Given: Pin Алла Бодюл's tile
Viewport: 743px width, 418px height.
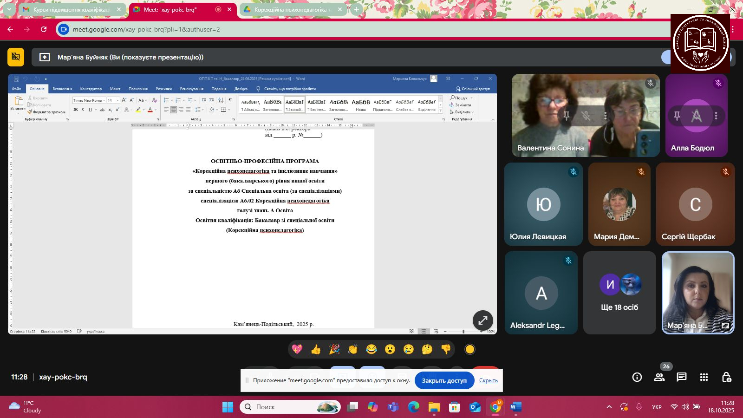Looking at the screenshot, I should click(x=677, y=116).
